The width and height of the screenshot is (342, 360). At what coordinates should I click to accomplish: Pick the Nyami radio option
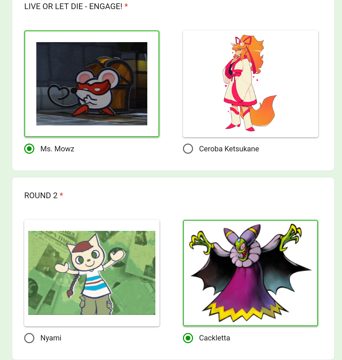(29, 338)
